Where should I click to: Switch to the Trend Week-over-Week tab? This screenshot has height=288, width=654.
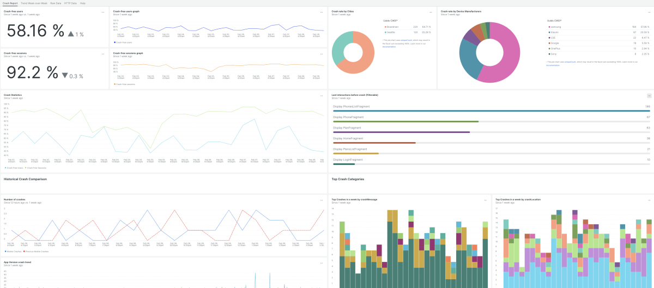click(x=34, y=3)
